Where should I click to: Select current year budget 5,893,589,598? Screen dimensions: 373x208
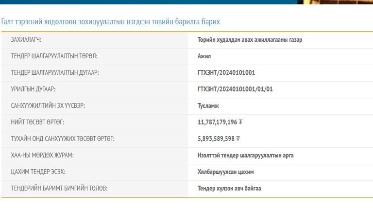click(216, 139)
